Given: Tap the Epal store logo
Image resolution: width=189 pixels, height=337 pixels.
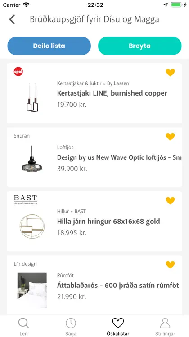Looking at the screenshot, I should point(18,72).
